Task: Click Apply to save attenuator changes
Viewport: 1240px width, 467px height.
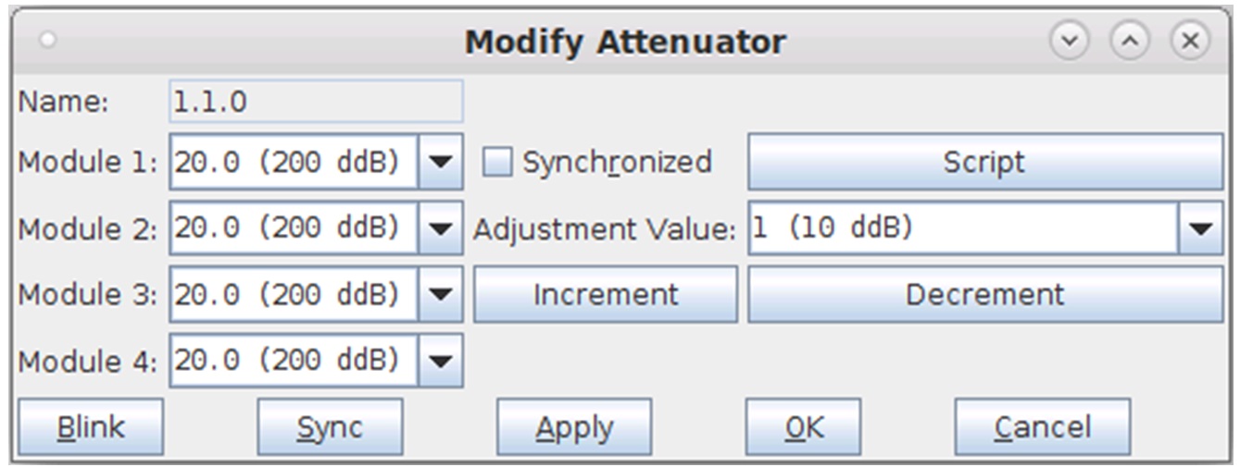Action: [573, 427]
